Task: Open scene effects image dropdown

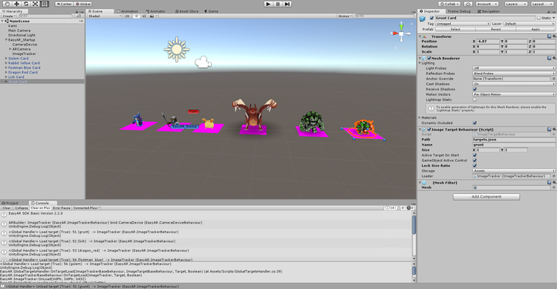Action: (x=153, y=16)
